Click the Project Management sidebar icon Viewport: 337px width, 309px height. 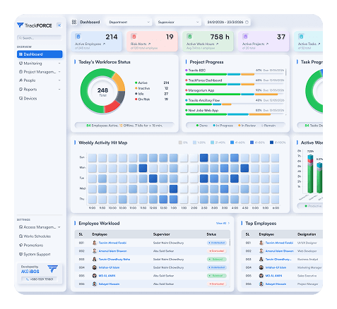(x=20, y=72)
